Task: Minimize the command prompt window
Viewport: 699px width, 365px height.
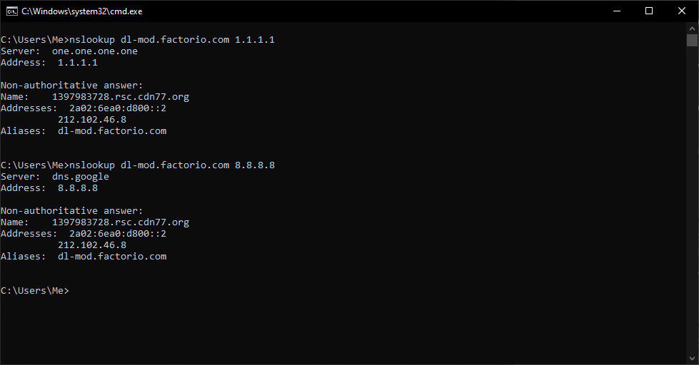Action: [617, 11]
